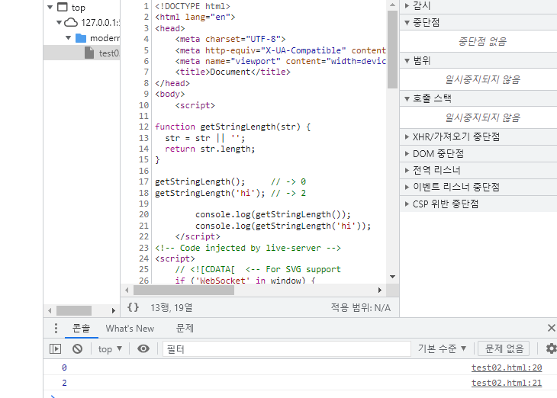This screenshot has width=557, height=398.
Task: Switch to the What's New tab
Action: click(130, 328)
